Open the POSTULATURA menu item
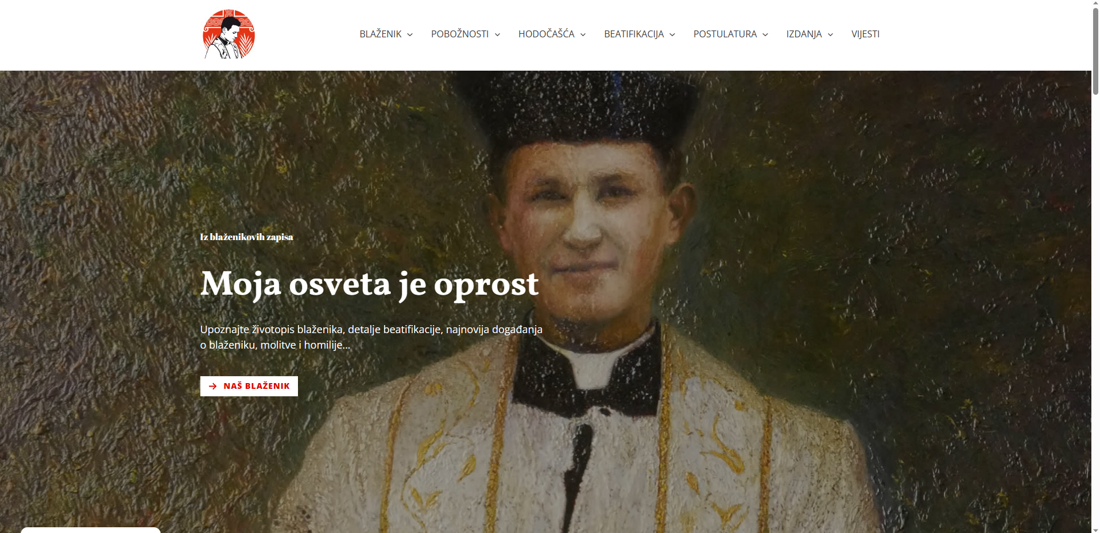This screenshot has height=533, width=1100. coord(725,34)
